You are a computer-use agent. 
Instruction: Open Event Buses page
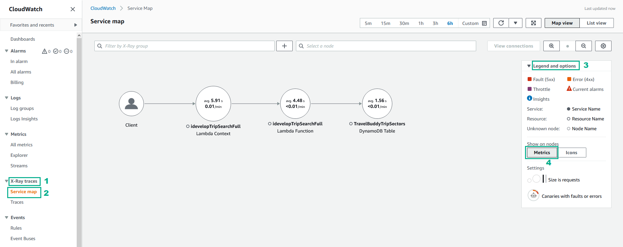click(x=23, y=238)
